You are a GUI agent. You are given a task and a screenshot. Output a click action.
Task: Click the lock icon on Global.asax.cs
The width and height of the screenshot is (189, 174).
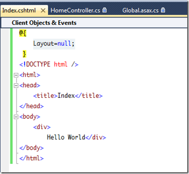163,10
